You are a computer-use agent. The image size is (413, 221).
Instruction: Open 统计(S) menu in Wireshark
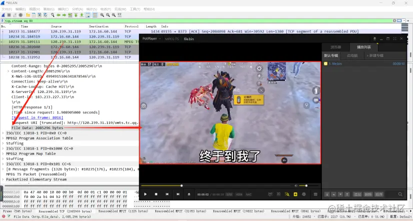pos(92,9)
